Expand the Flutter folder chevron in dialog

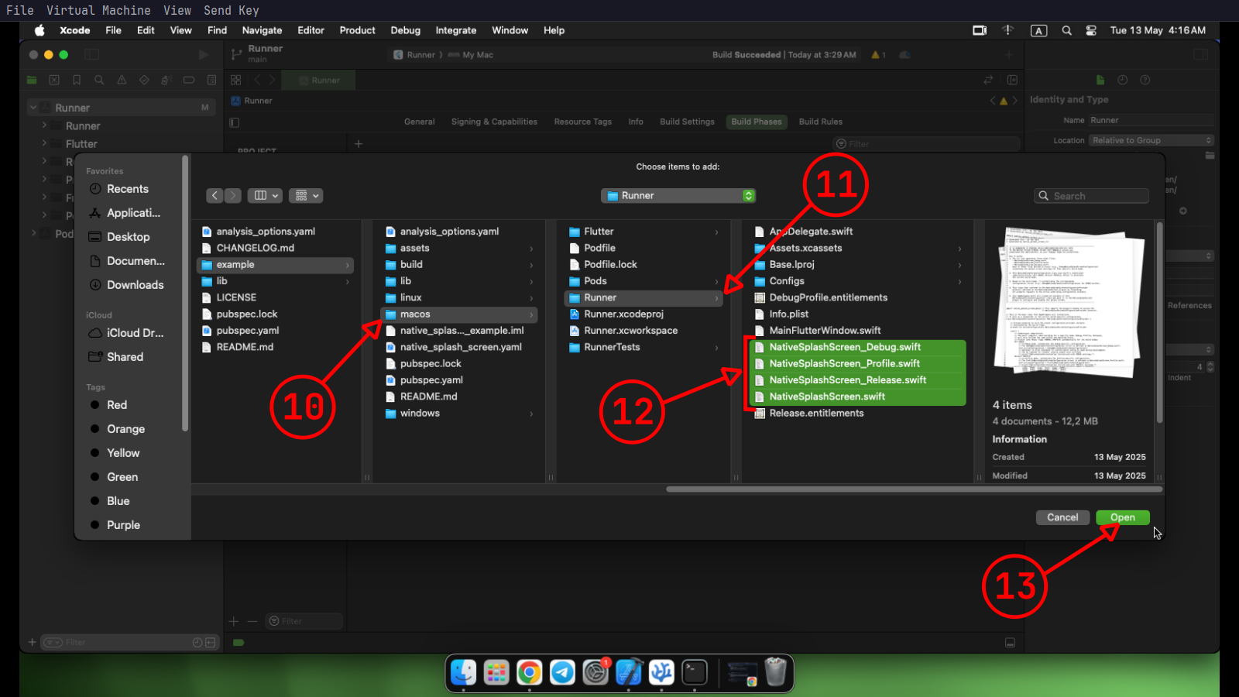coord(716,232)
